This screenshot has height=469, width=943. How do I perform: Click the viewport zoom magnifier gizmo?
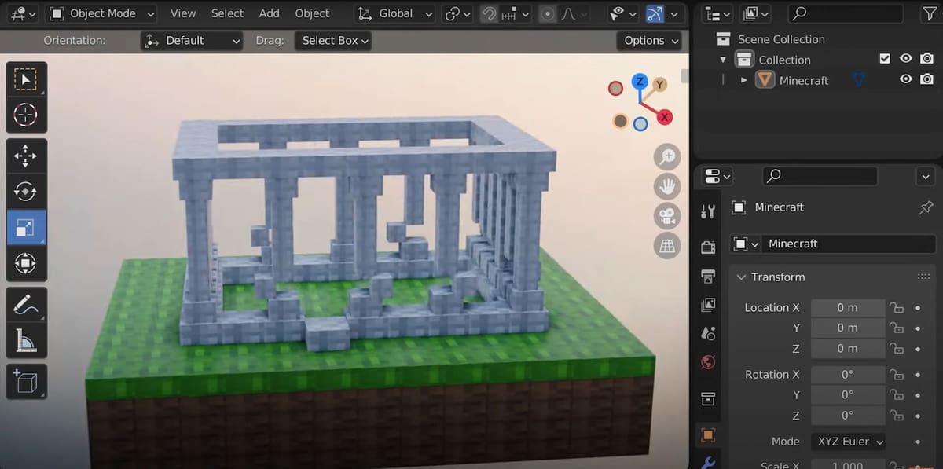[667, 157]
